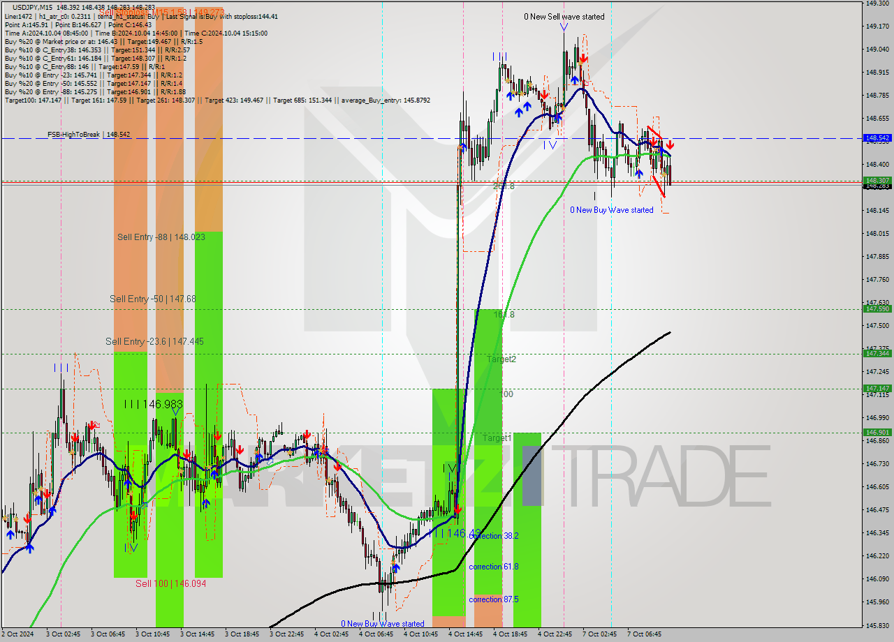The height and width of the screenshot is (642, 894).
Task: Click the green 147.147 price tag
Action: click(x=877, y=388)
